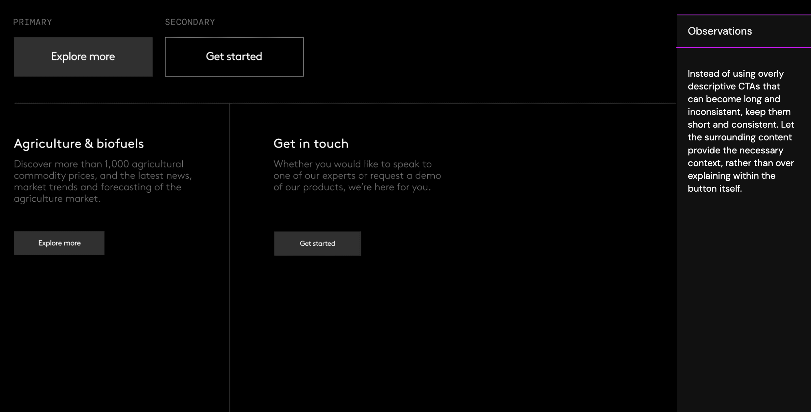Click the outlined secondary Get started button
Viewport: 811px width, 412px height.
[x=234, y=57]
